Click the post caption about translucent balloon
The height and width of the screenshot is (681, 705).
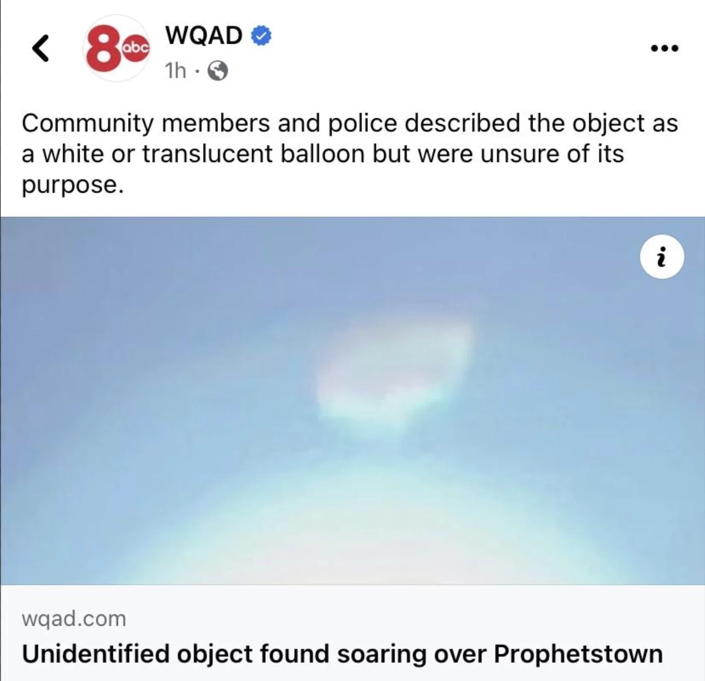(x=350, y=154)
